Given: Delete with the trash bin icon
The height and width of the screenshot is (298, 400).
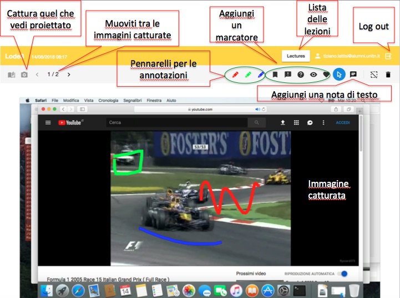Looking at the screenshot, I should (x=388, y=74).
